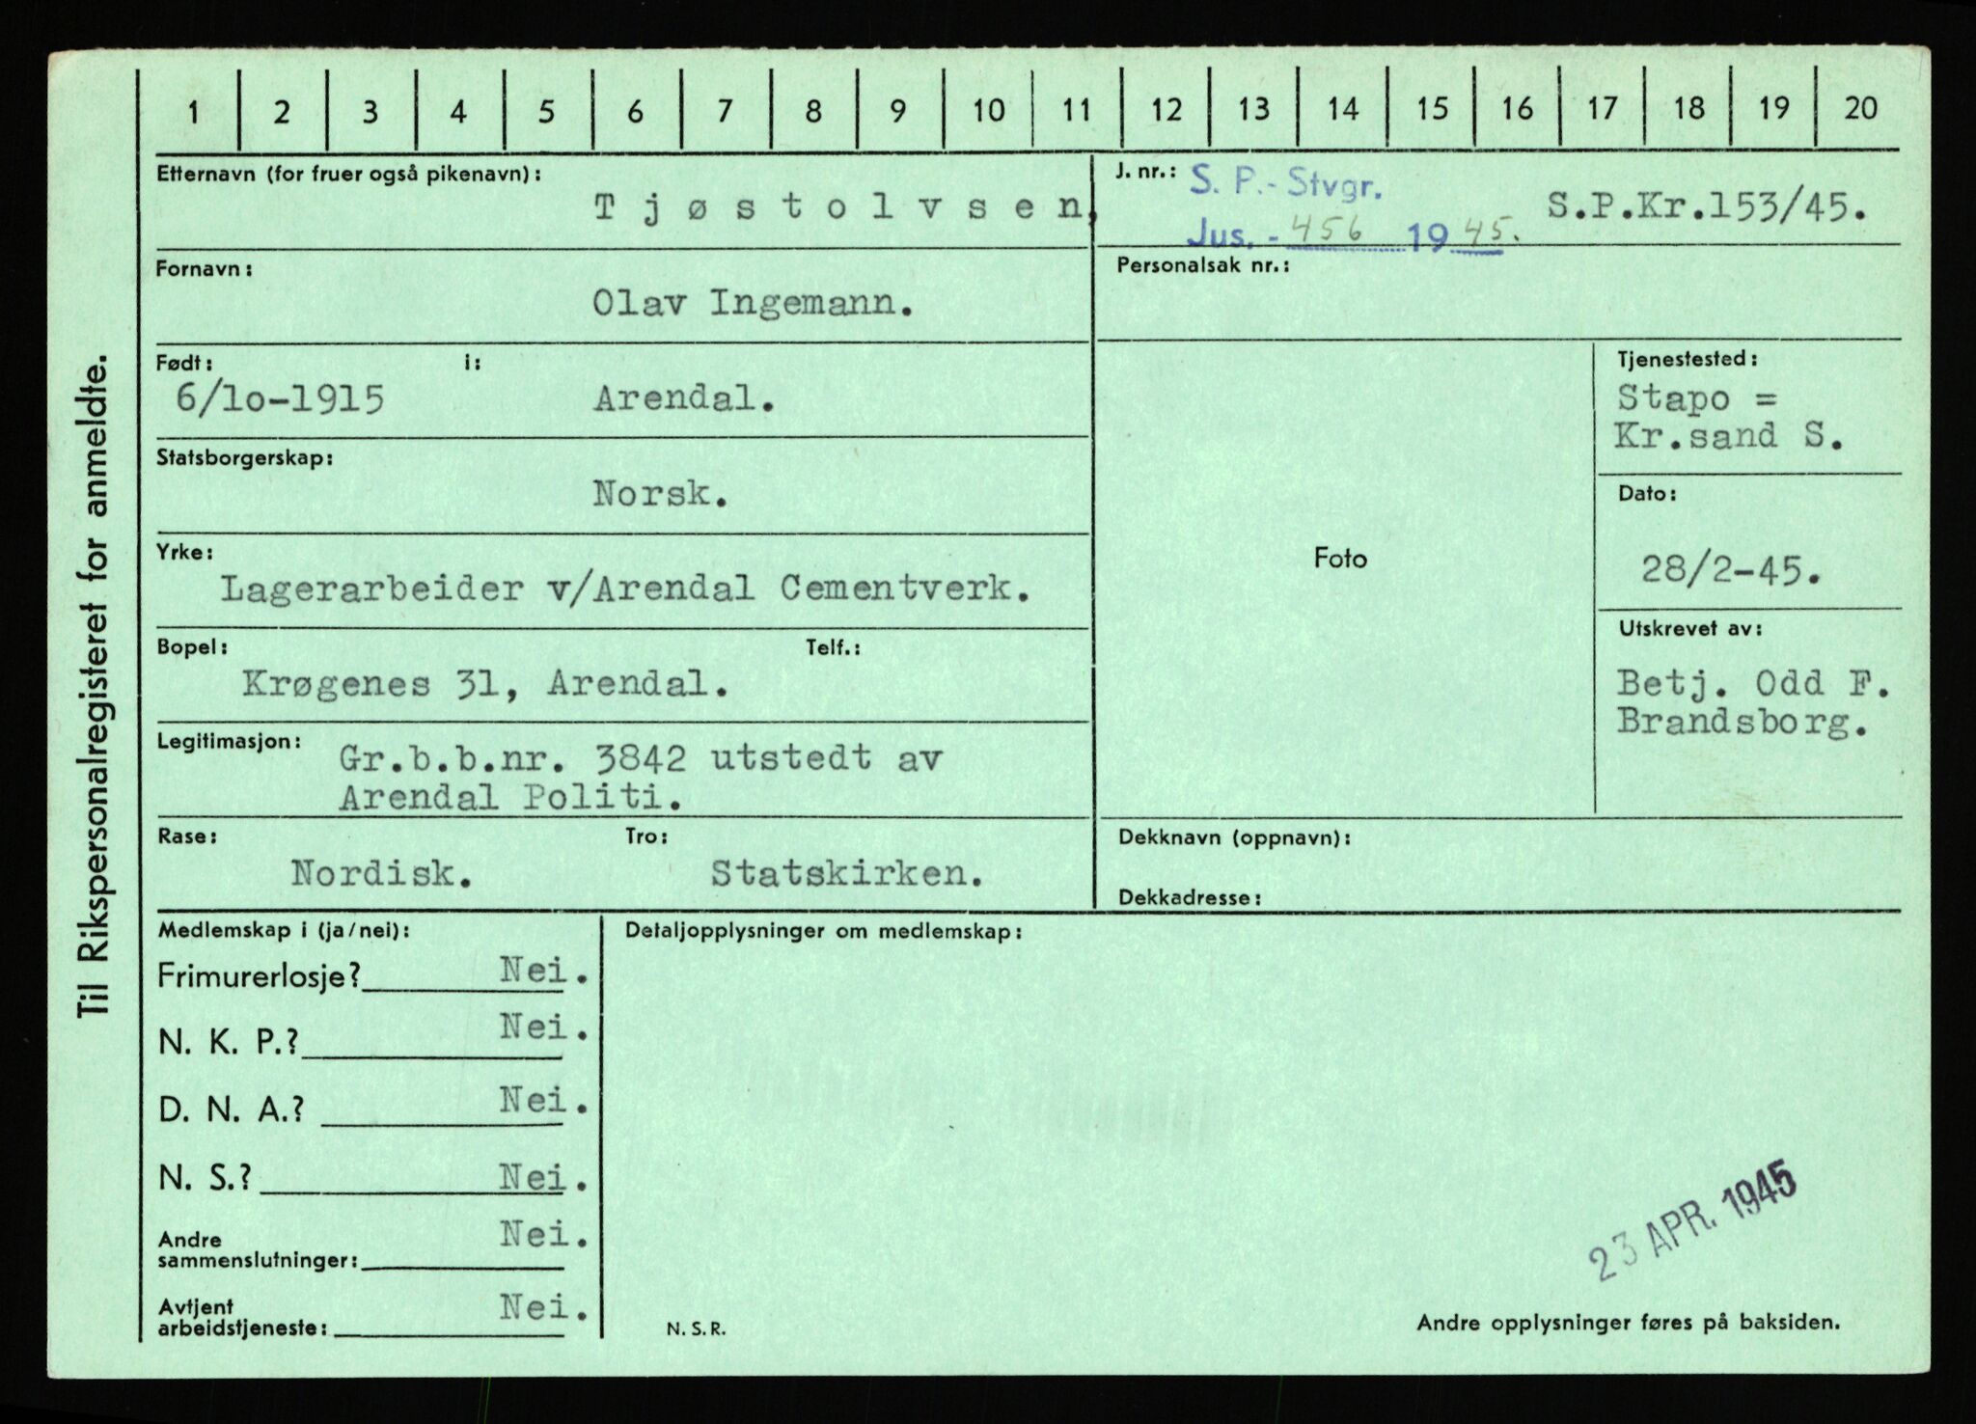Click the "Telf.:" label

coord(833,649)
